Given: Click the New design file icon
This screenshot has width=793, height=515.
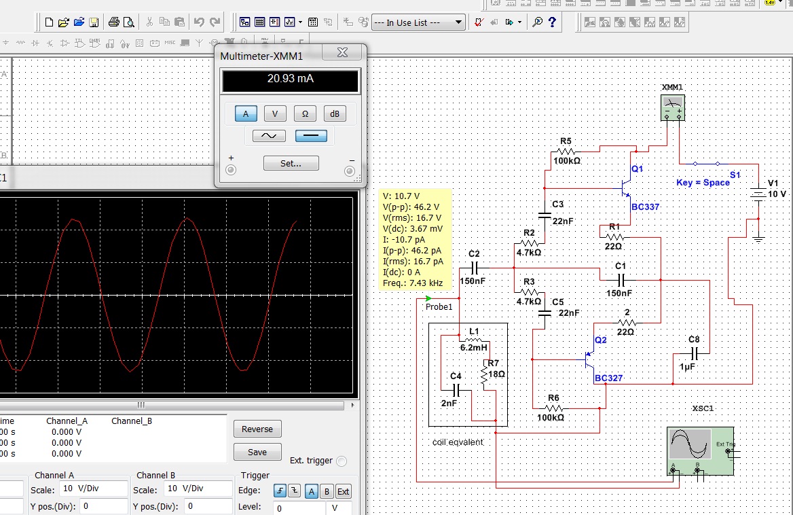Looking at the screenshot, I should [49, 22].
